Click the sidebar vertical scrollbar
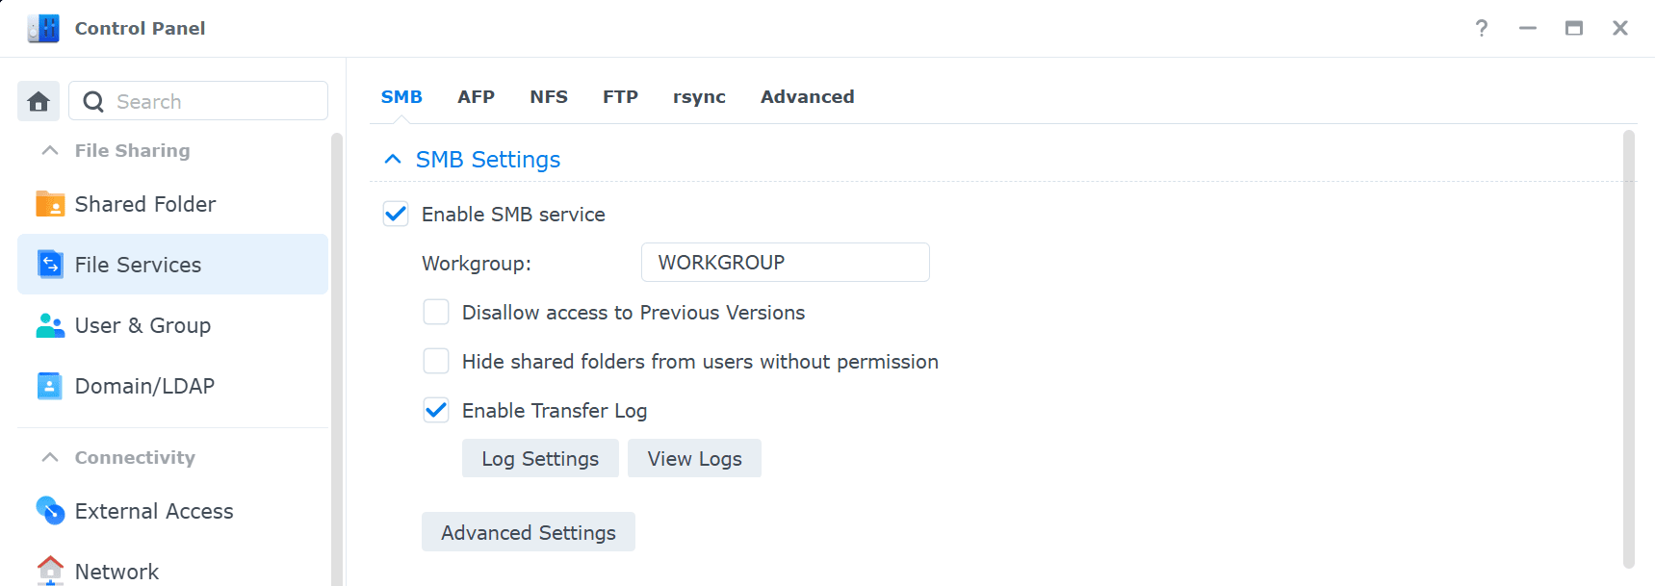Screen dimensions: 1655x586 coord(336,359)
